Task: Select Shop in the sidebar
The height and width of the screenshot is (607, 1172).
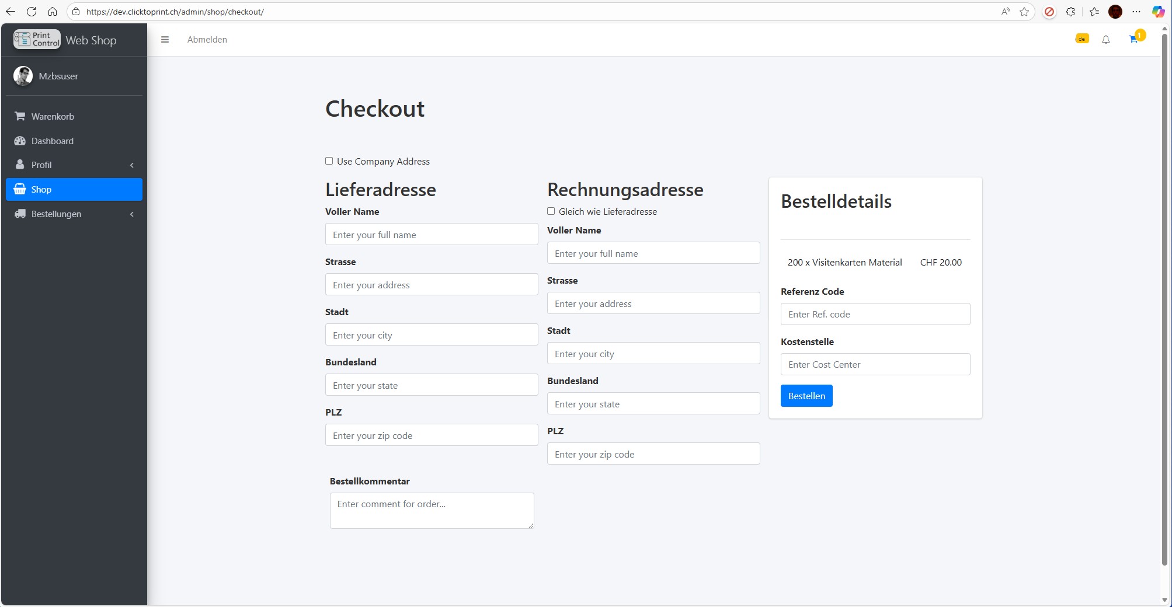Action: (x=74, y=190)
